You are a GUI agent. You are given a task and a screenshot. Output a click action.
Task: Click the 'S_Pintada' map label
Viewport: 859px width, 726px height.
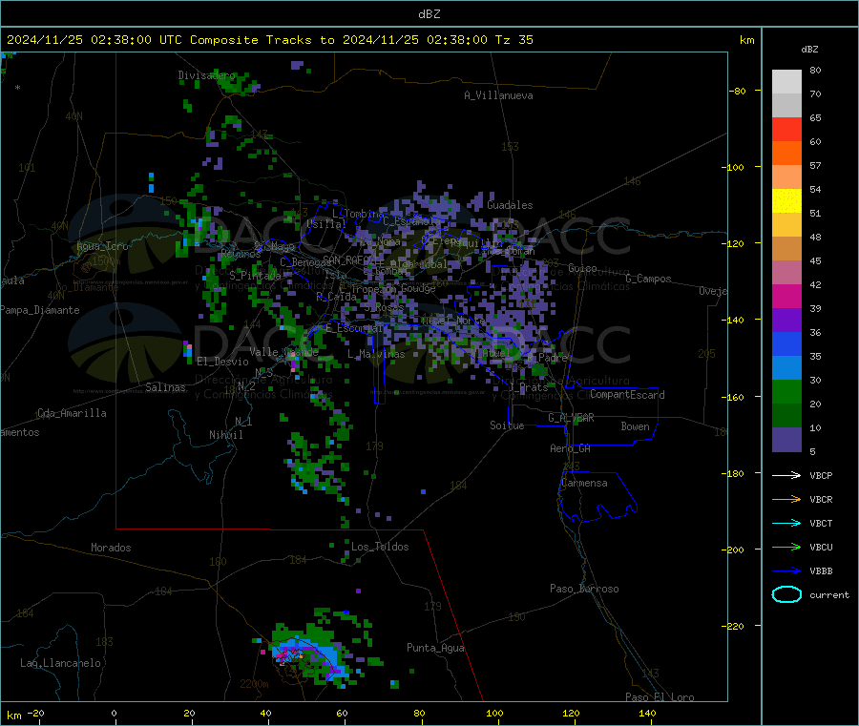click(255, 276)
